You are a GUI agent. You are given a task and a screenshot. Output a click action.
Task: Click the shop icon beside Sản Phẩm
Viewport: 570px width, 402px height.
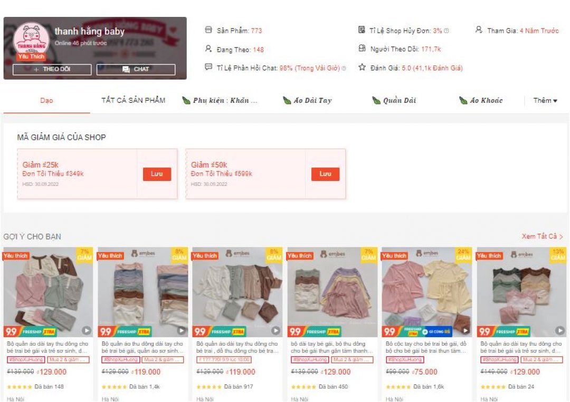[208, 30]
